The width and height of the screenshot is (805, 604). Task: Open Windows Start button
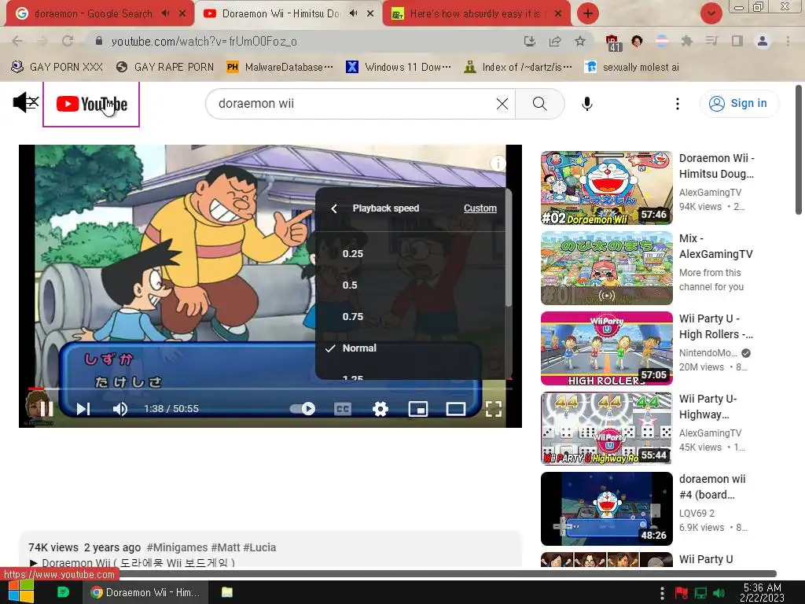tap(21, 592)
